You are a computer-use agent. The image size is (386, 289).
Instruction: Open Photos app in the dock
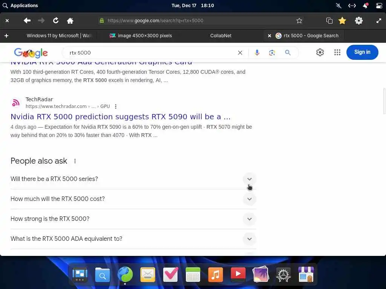pos(261,274)
